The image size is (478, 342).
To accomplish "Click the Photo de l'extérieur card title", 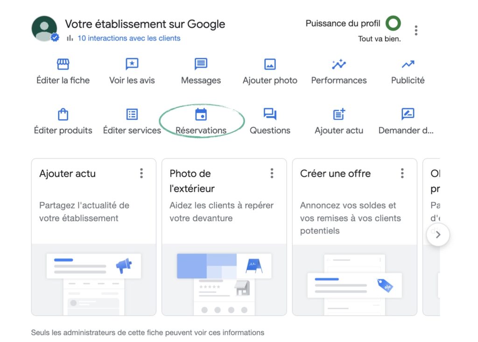I will [192, 181].
